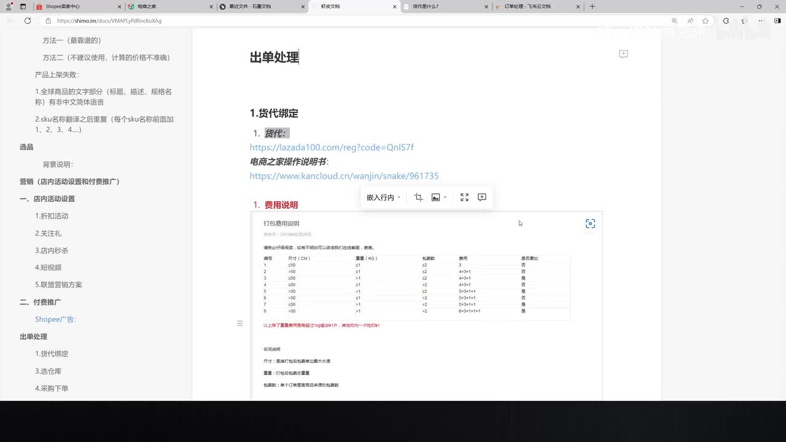View the image in fullscreen
This screenshot has width=786, height=442.
pos(464,197)
